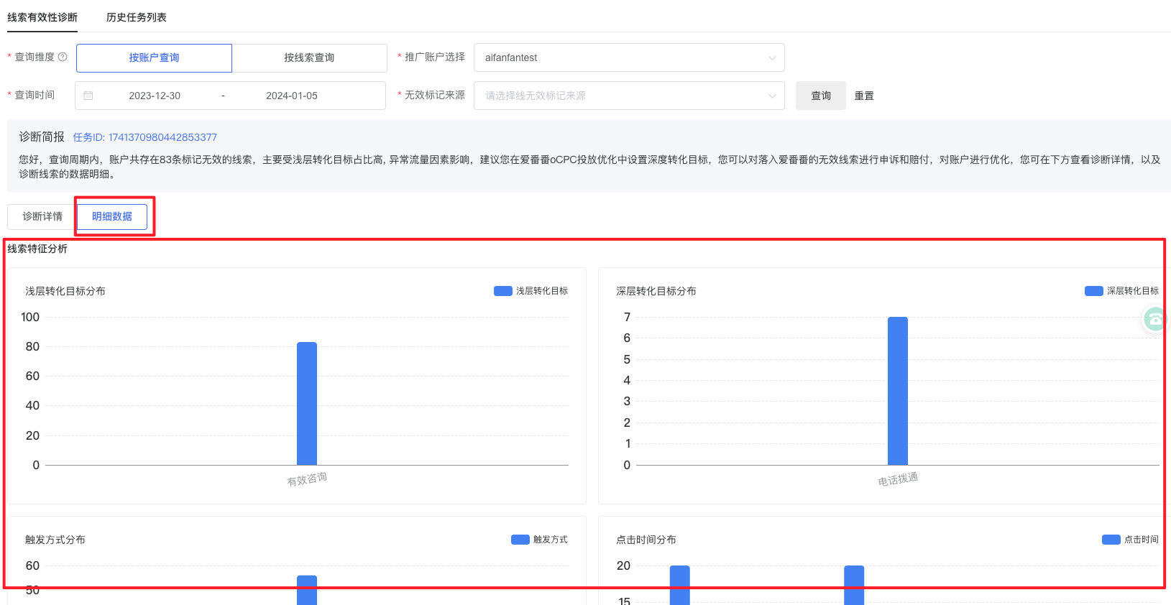Expand the 推广账户选择 dropdown arrow
Screen dimensions: 1171x605
[x=772, y=58]
